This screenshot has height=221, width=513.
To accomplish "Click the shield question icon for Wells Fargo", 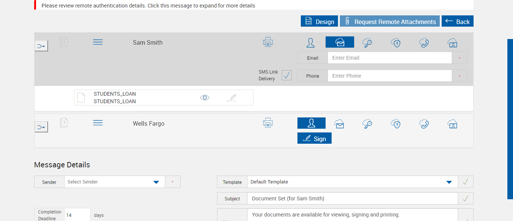I will pyautogui.click(x=395, y=124).
